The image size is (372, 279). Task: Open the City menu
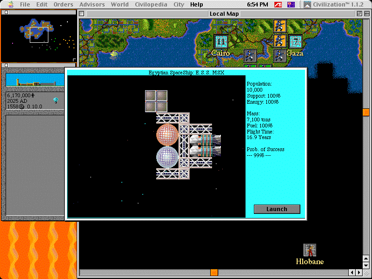click(x=179, y=5)
